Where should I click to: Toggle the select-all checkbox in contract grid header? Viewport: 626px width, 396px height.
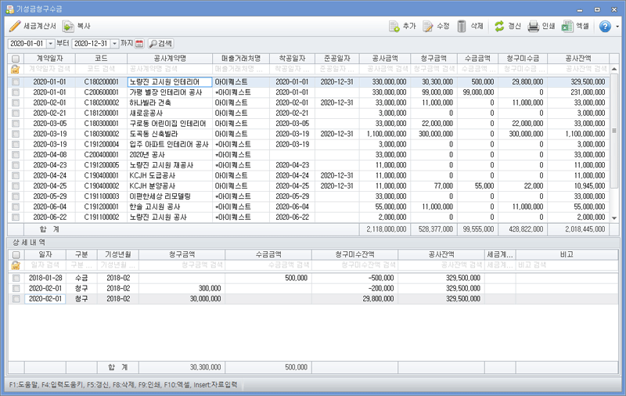point(16,59)
